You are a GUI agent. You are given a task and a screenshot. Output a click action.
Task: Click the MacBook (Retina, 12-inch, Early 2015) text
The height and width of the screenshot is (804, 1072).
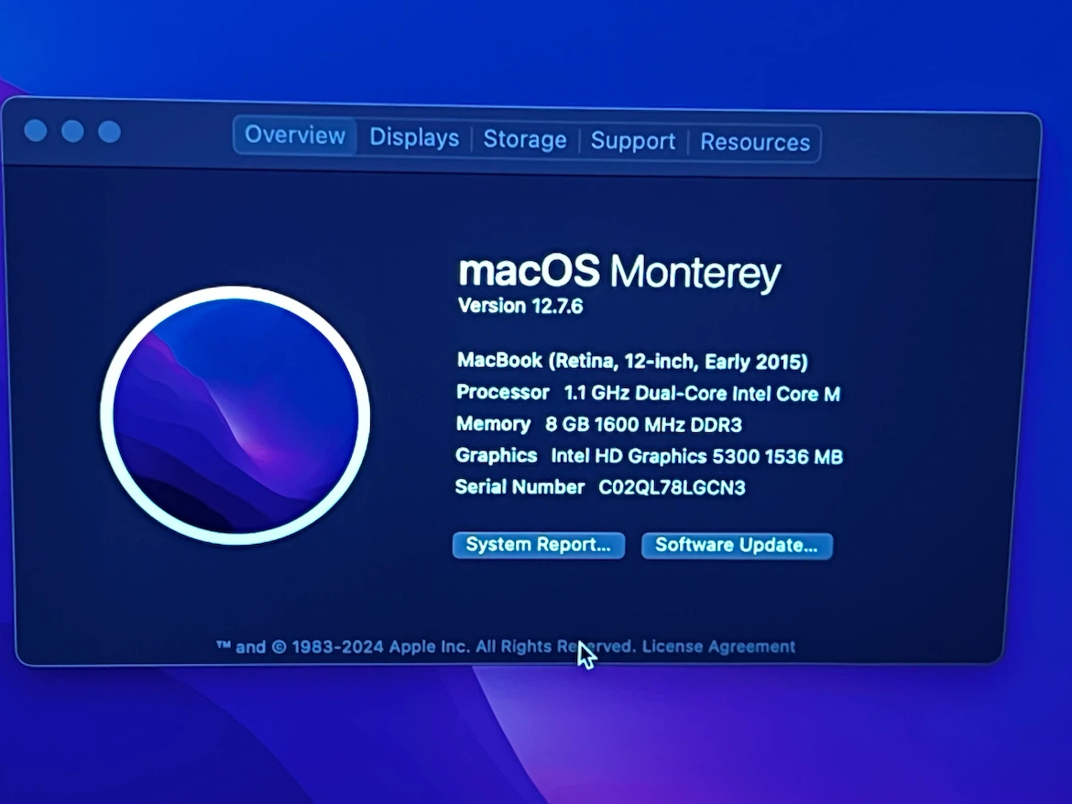[x=632, y=361]
